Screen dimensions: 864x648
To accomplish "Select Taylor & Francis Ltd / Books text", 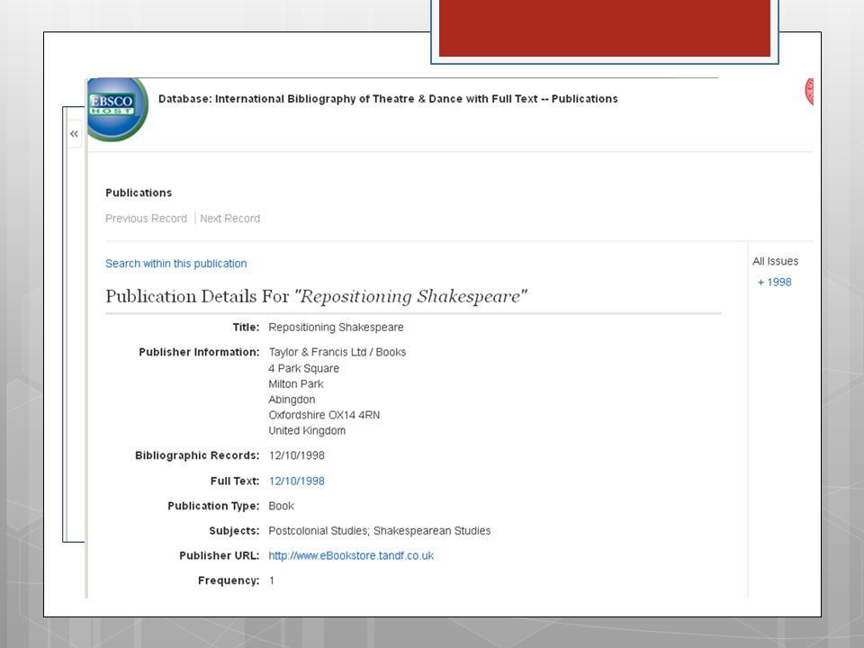I will (x=337, y=352).
